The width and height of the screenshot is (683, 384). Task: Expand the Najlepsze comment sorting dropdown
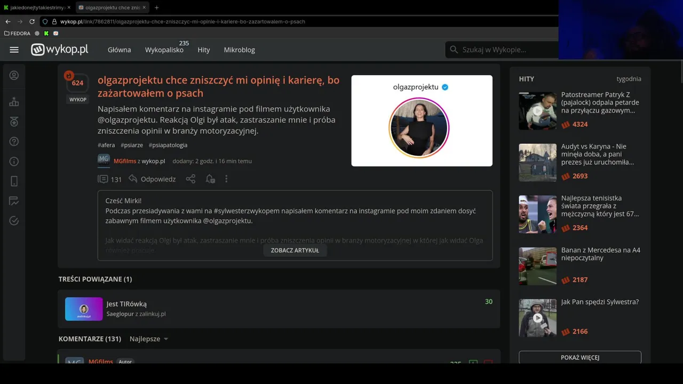[149, 339]
